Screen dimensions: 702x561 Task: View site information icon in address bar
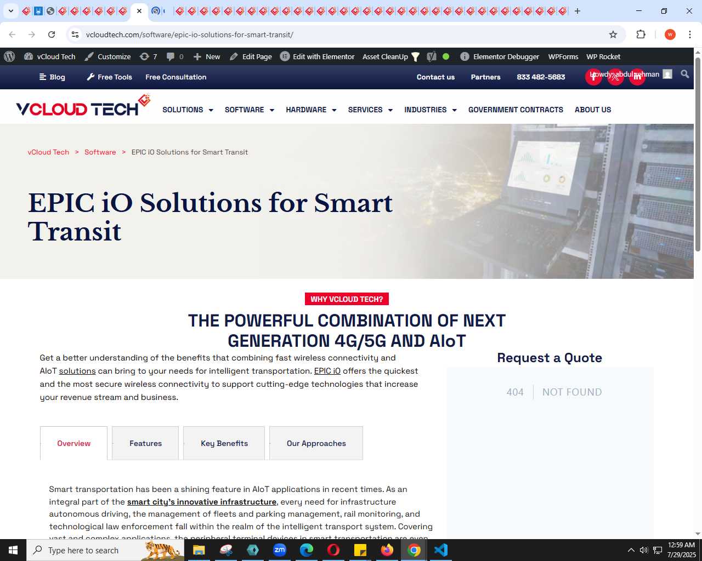click(x=75, y=35)
